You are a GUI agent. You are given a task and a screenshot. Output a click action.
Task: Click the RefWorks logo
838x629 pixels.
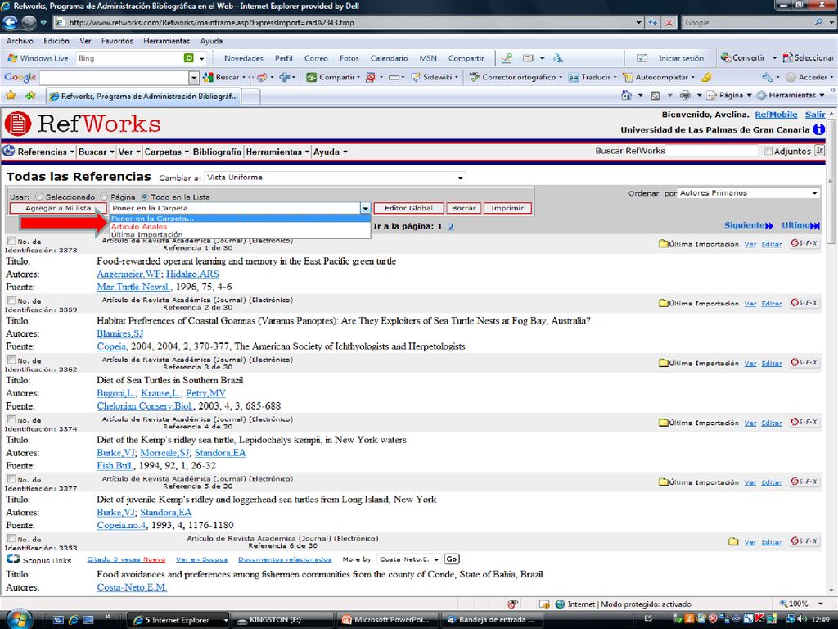coord(83,124)
